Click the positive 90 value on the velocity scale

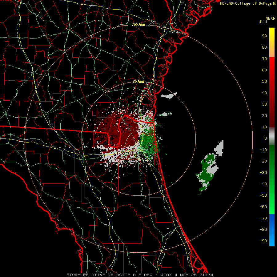tap(264, 36)
